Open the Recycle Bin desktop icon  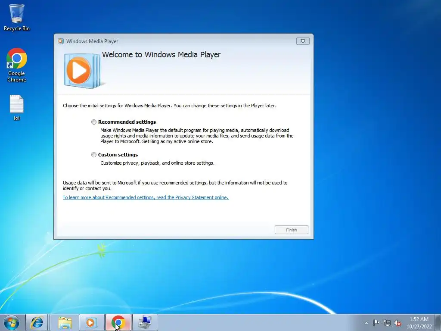click(x=17, y=17)
